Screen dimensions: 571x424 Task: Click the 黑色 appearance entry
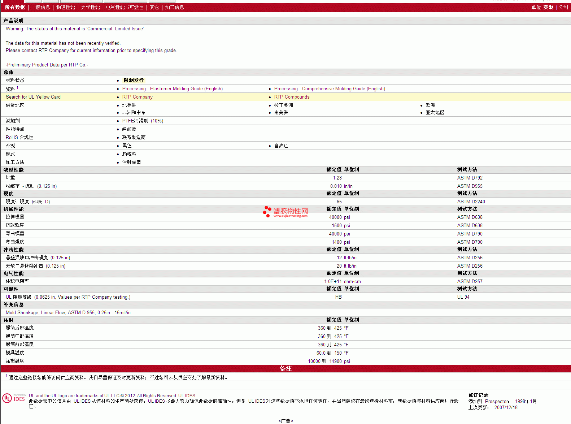point(127,146)
